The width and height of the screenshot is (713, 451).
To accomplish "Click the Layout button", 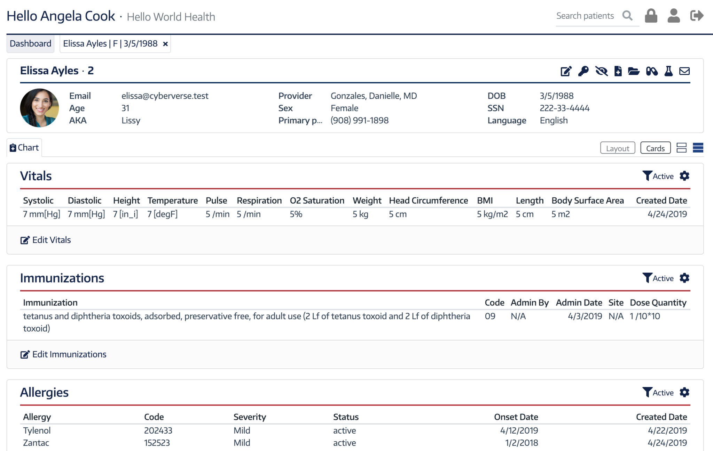I will click(x=618, y=148).
